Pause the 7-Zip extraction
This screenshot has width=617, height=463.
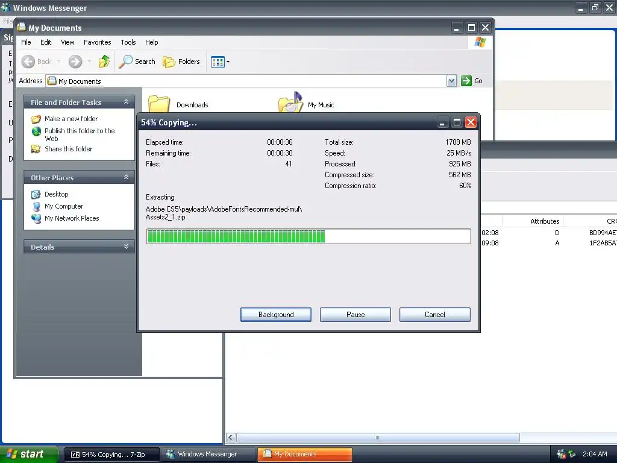coord(355,315)
